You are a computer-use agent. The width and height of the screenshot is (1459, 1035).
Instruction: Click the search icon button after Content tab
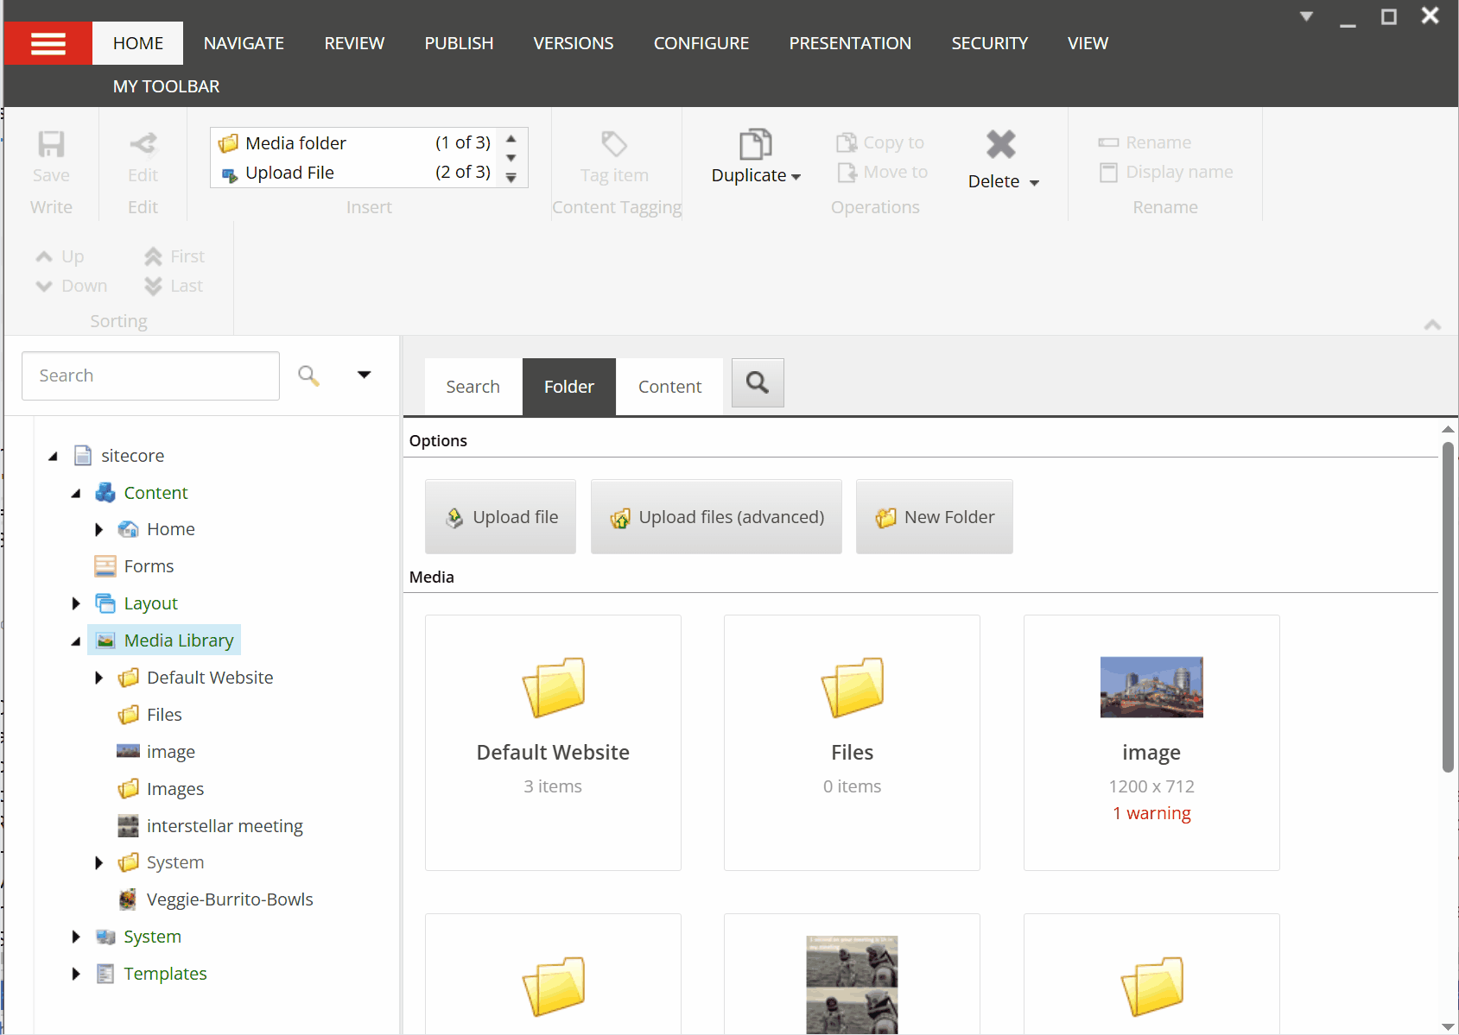pyautogui.click(x=758, y=382)
